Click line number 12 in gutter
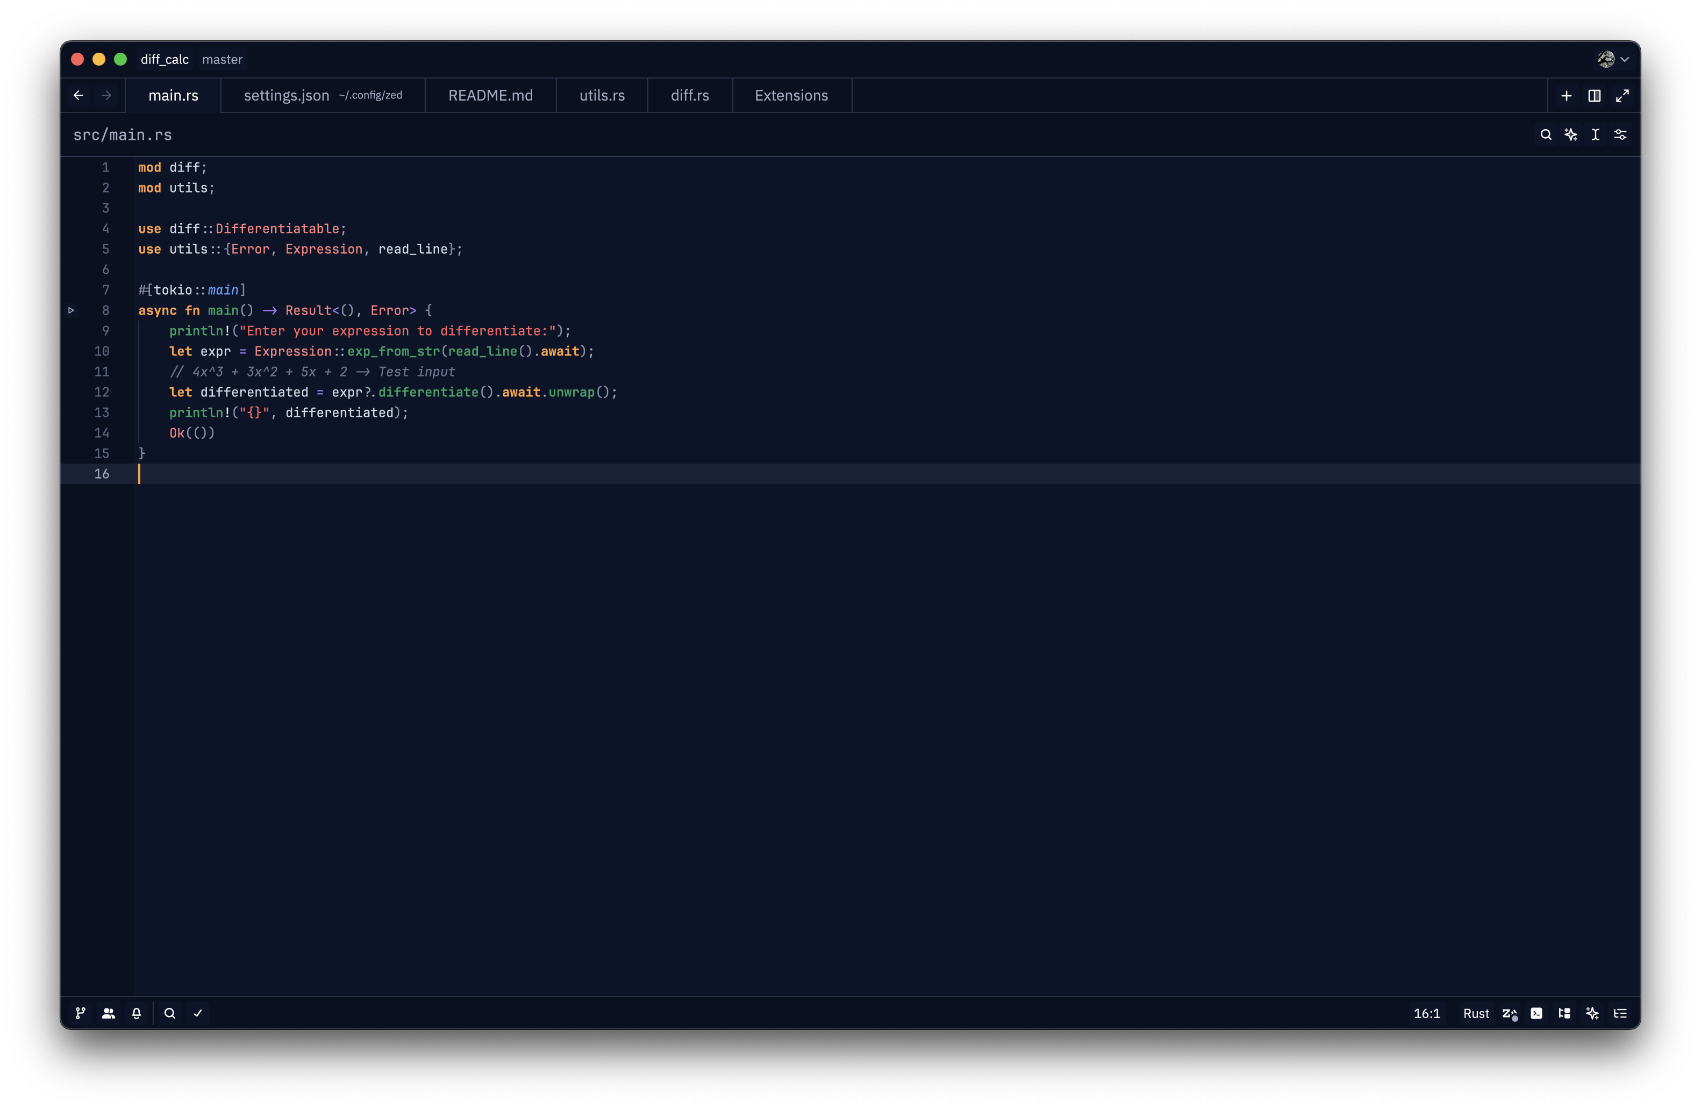Image resolution: width=1701 pixels, height=1109 pixels. (x=102, y=392)
